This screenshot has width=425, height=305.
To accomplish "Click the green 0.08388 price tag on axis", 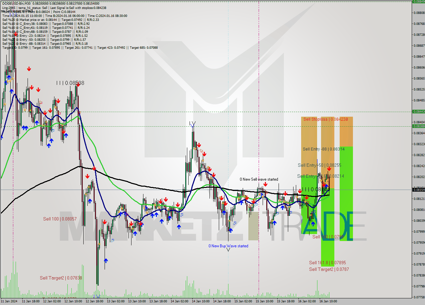I will tap(418, 126).
